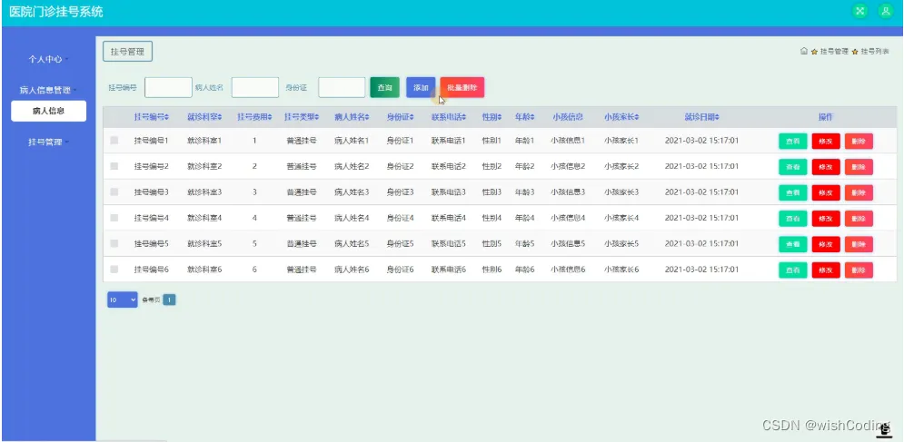Focus the 挂号编号 search input
The image size is (904, 442).
point(168,88)
